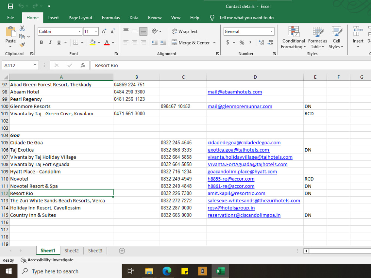371x278 pixels.
Task: Toggle Wrap Text for the cell
Action: 186,31
